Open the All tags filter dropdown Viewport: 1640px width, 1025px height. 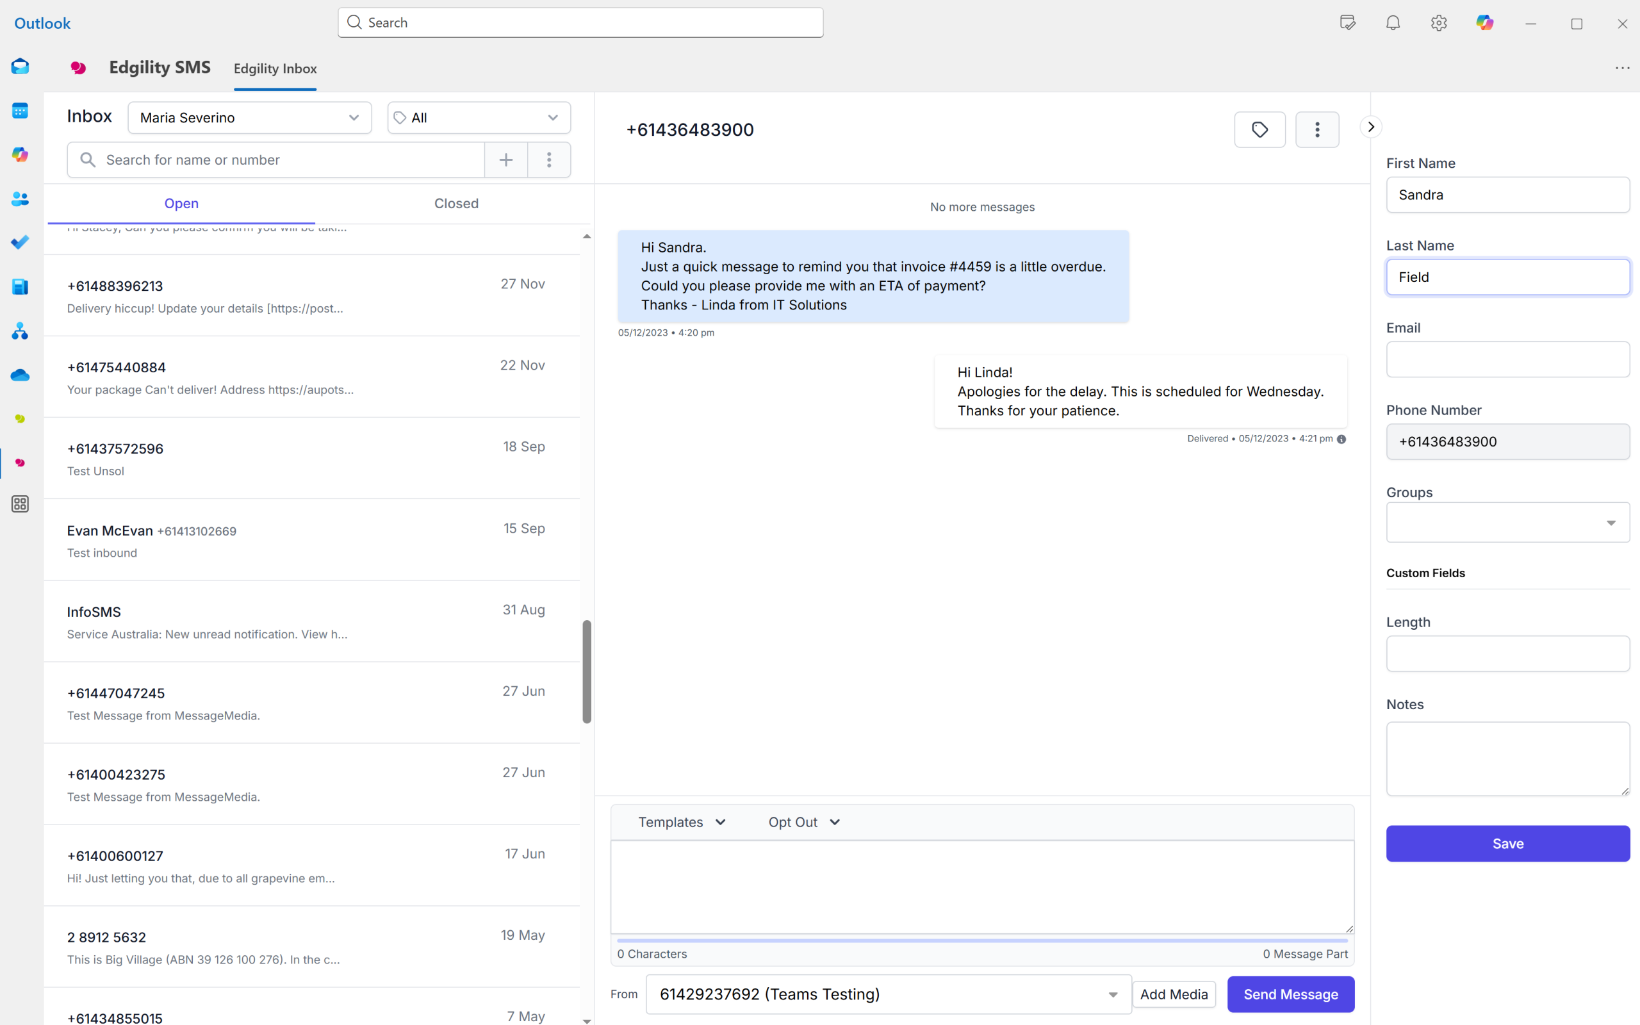pyautogui.click(x=479, y=118)
